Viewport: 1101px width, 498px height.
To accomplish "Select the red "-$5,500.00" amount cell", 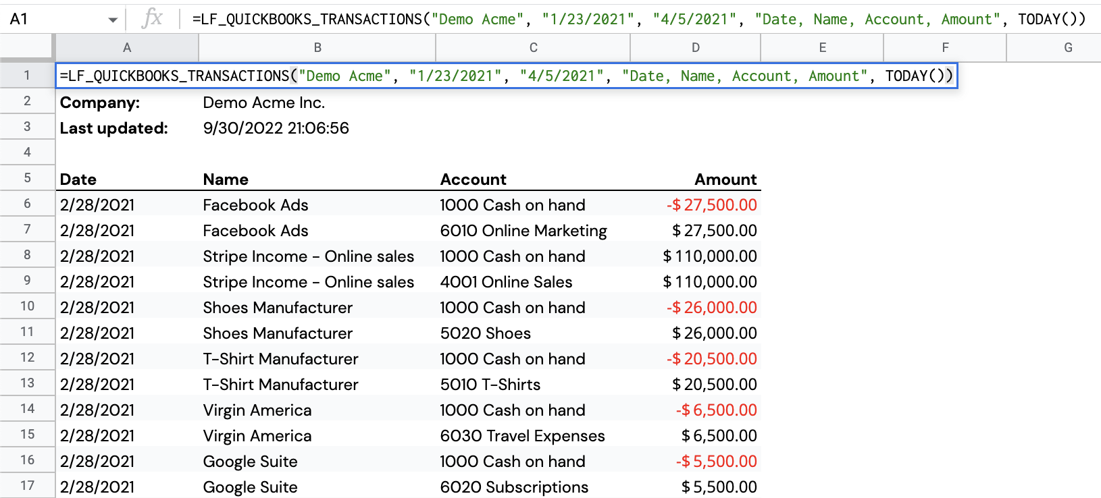I will 696,461.
